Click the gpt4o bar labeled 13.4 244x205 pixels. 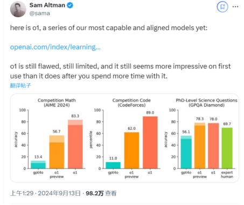point(38,165)
